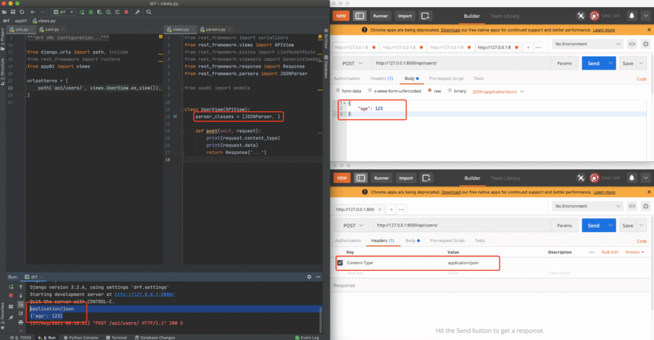
Task: Open environment quick look eye icon in upper Postman
Action: pos(632,44)
